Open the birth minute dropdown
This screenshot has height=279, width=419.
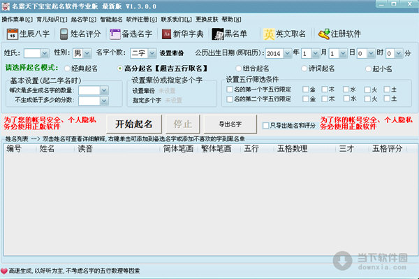[x=399, y=53]
